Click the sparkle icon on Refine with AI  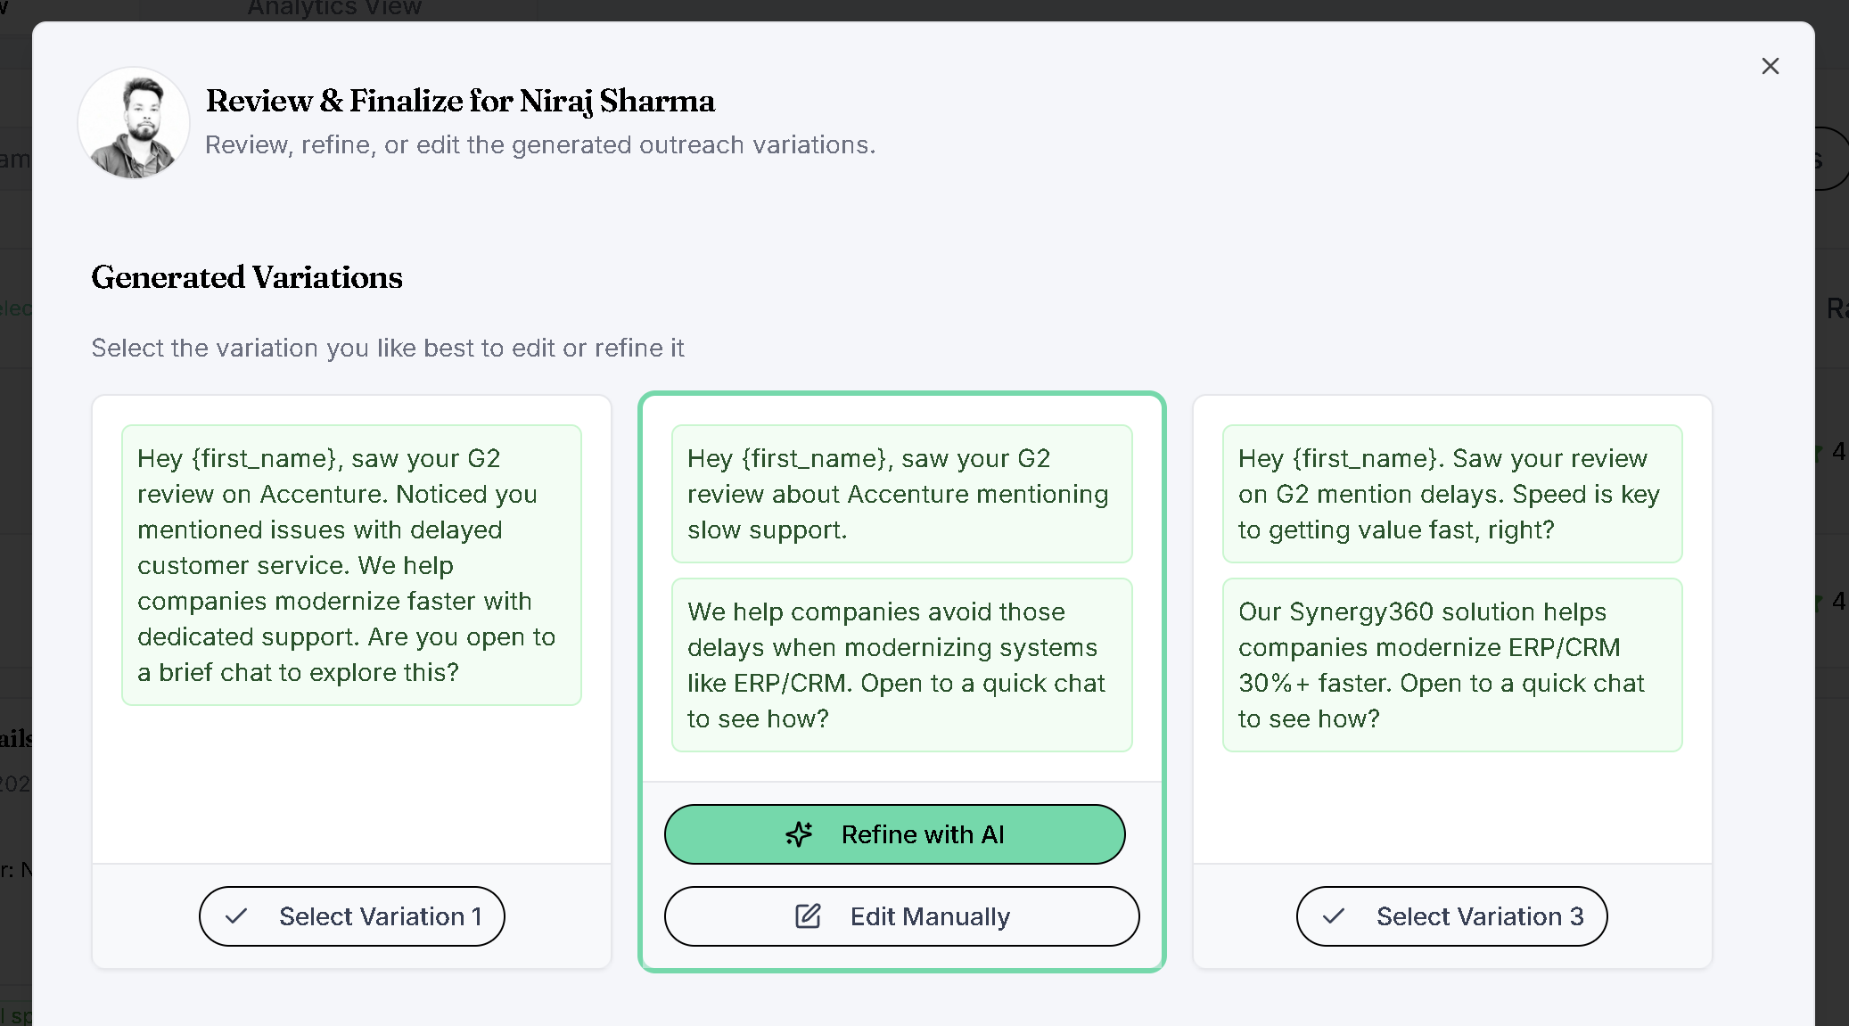(799, 834)
